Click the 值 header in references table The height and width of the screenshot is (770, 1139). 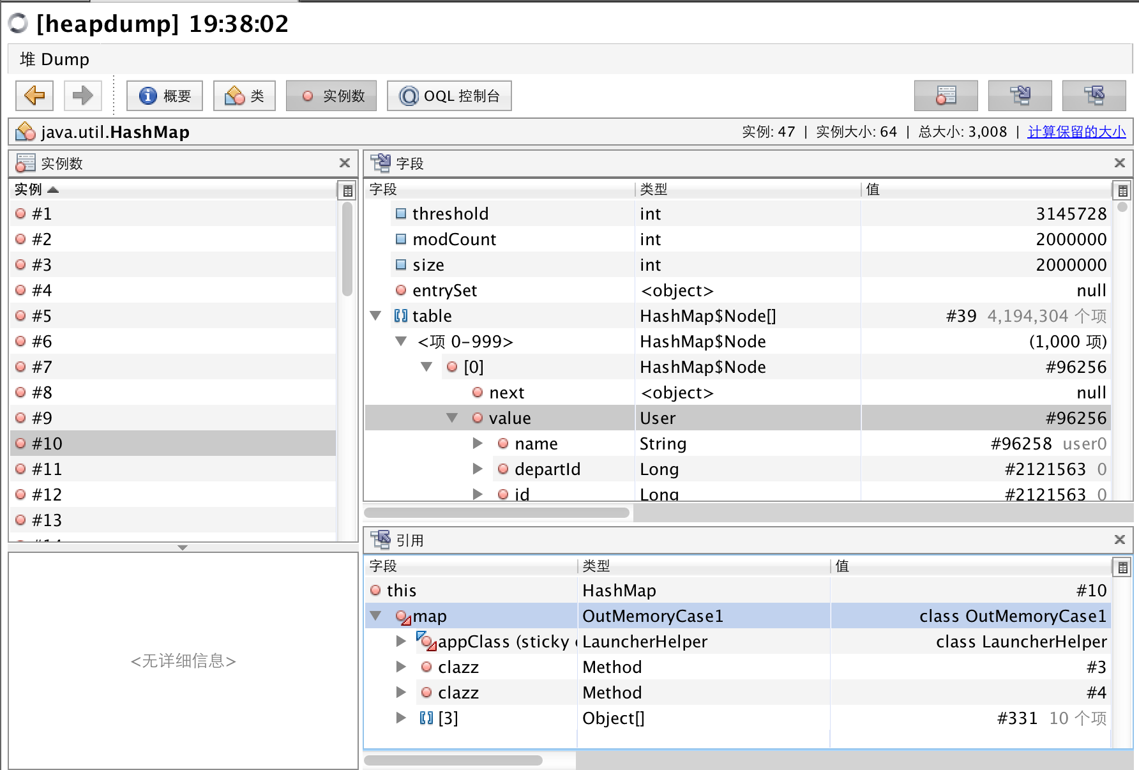pyautogui.click(x=970, y=566)
